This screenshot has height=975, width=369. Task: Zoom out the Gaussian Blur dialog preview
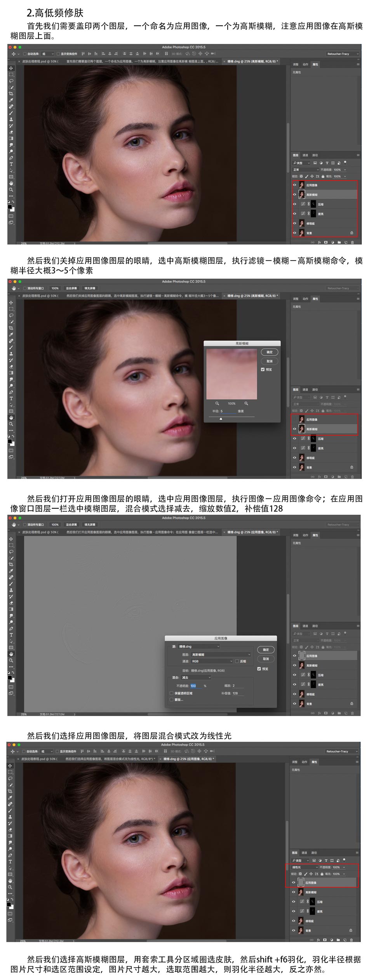(x=217, y=403)
